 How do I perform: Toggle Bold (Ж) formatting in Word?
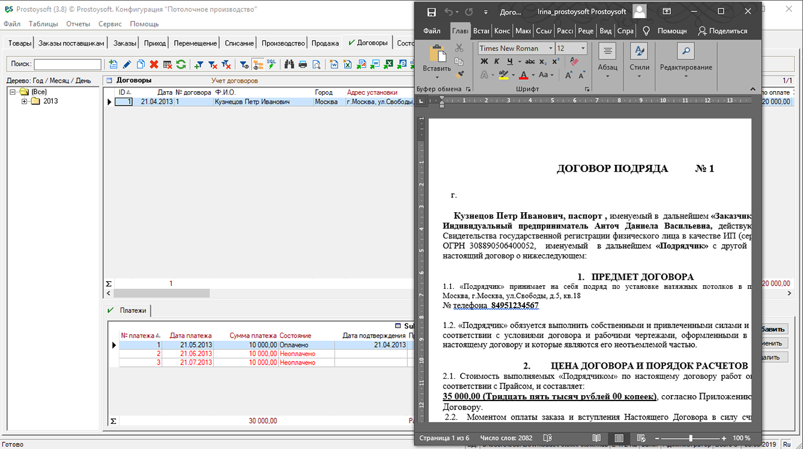(484, 61)
